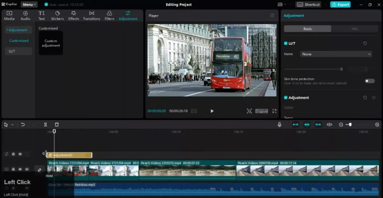The height and width of the screenshot is (198, 383).
Task: Open the Shortcut button
Action: pyautogui.click(x=308, y=4)
